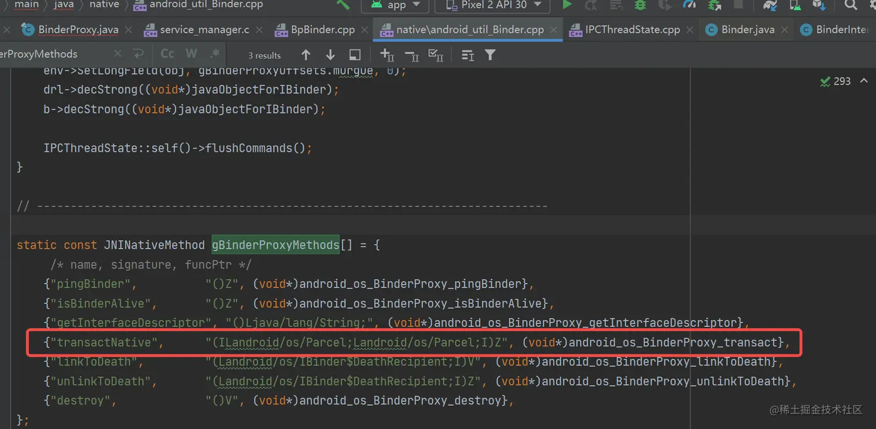The image size is (876, 429).
Task: Go to previous occurrence with the up arrow
Action: (306, 55)
